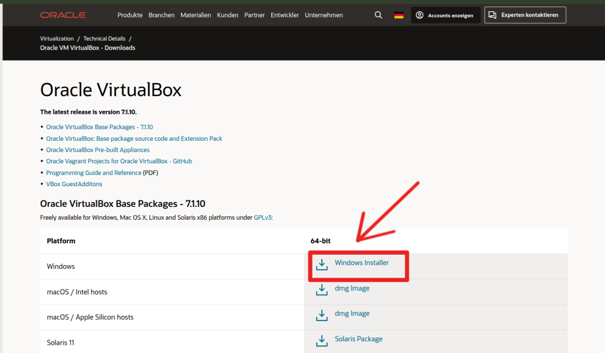Click the user icon in Accounts anzeigen
This screenshot has width=605, height=353.
pos(419,15)
